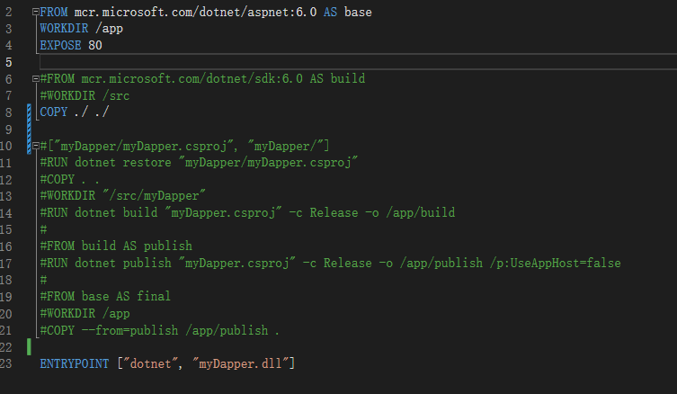Collapse the FROM aspnet:6.0 code block
The image size is (677, 394).
(x=35, y=13)
